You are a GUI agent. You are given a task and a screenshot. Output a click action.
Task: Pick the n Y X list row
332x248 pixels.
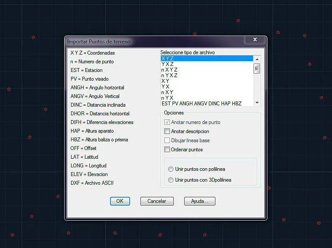(x=207, y=98)
